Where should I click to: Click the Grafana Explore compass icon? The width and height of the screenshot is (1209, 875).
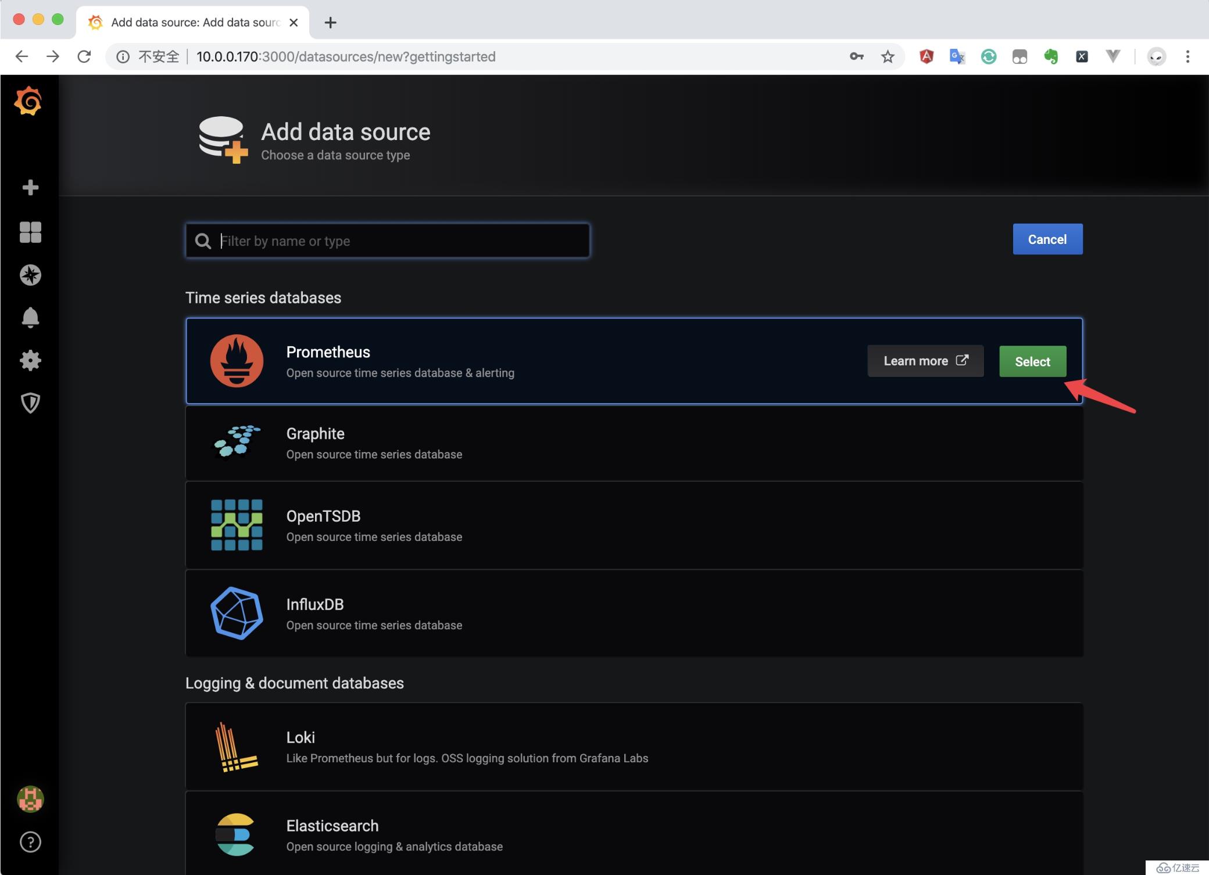tap(31, 276)
